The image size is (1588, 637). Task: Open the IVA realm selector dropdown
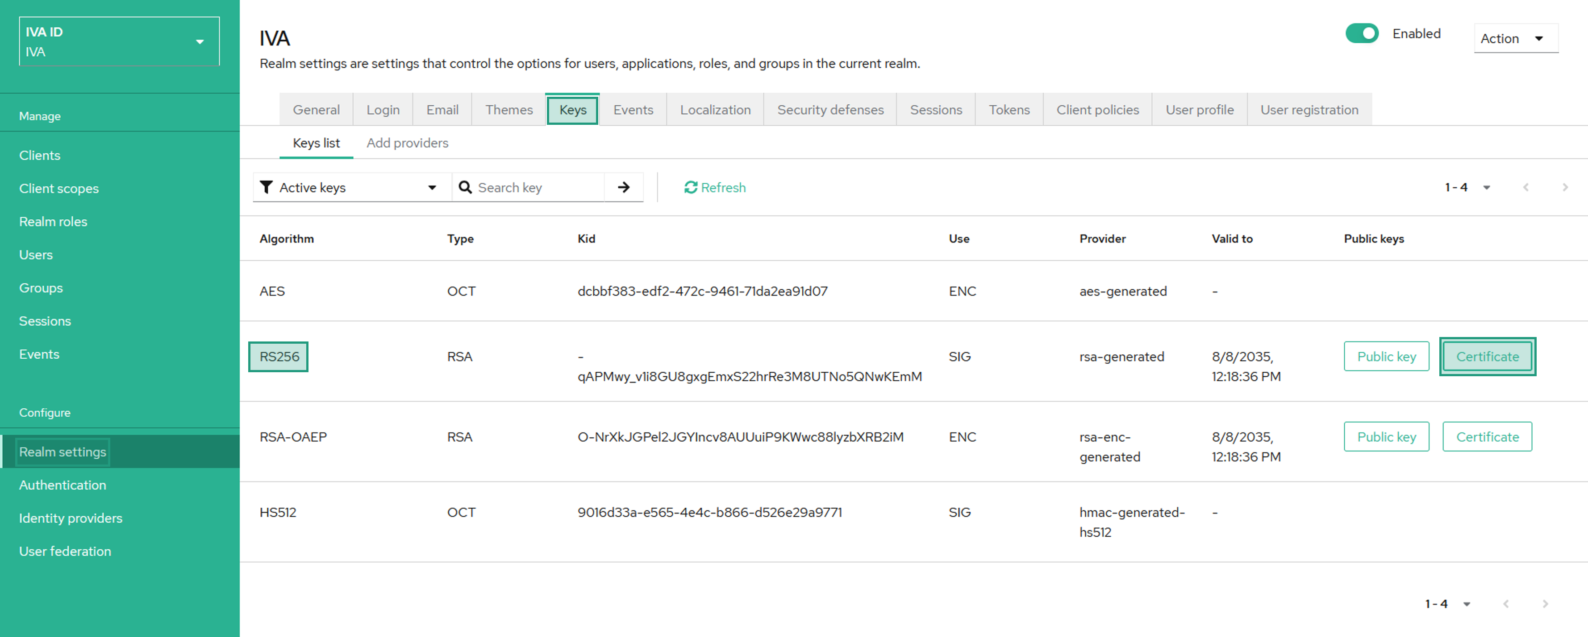point(120,41)
